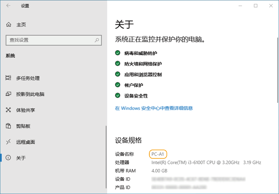This screenshot has height=194, width=279.
Task: Click the 主页 home icon
Action: pyautogui.click(x=9, y=25)
